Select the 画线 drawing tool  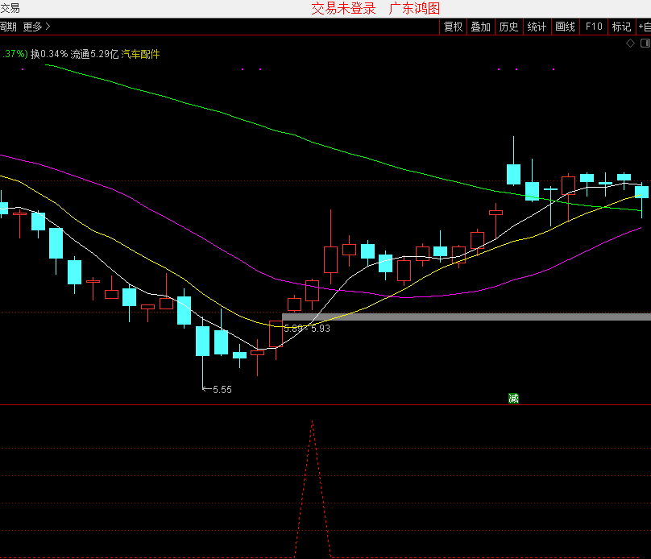pyautogui.click(x=565, y=27)
